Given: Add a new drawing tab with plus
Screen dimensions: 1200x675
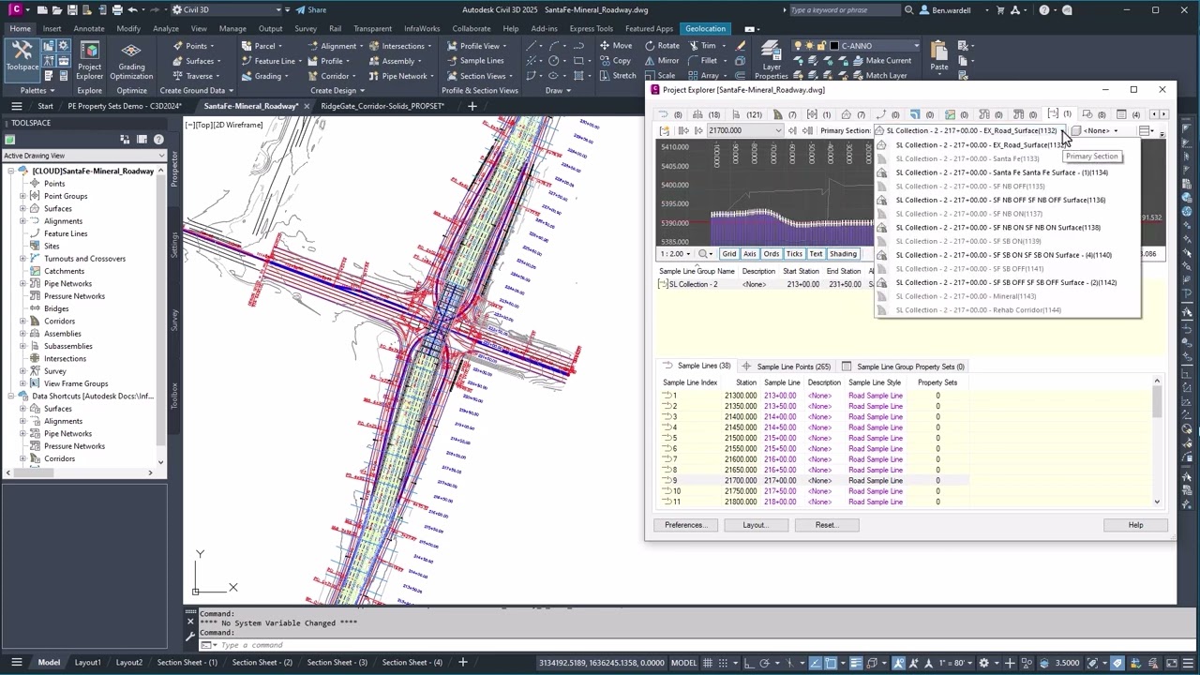Looking at the screenshot, I should point(472,106).
